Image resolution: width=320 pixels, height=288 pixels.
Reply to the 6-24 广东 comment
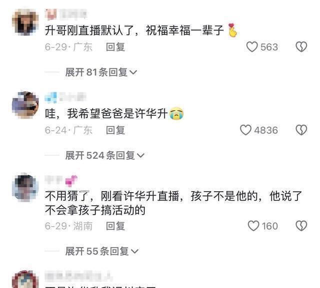[115, 130]
